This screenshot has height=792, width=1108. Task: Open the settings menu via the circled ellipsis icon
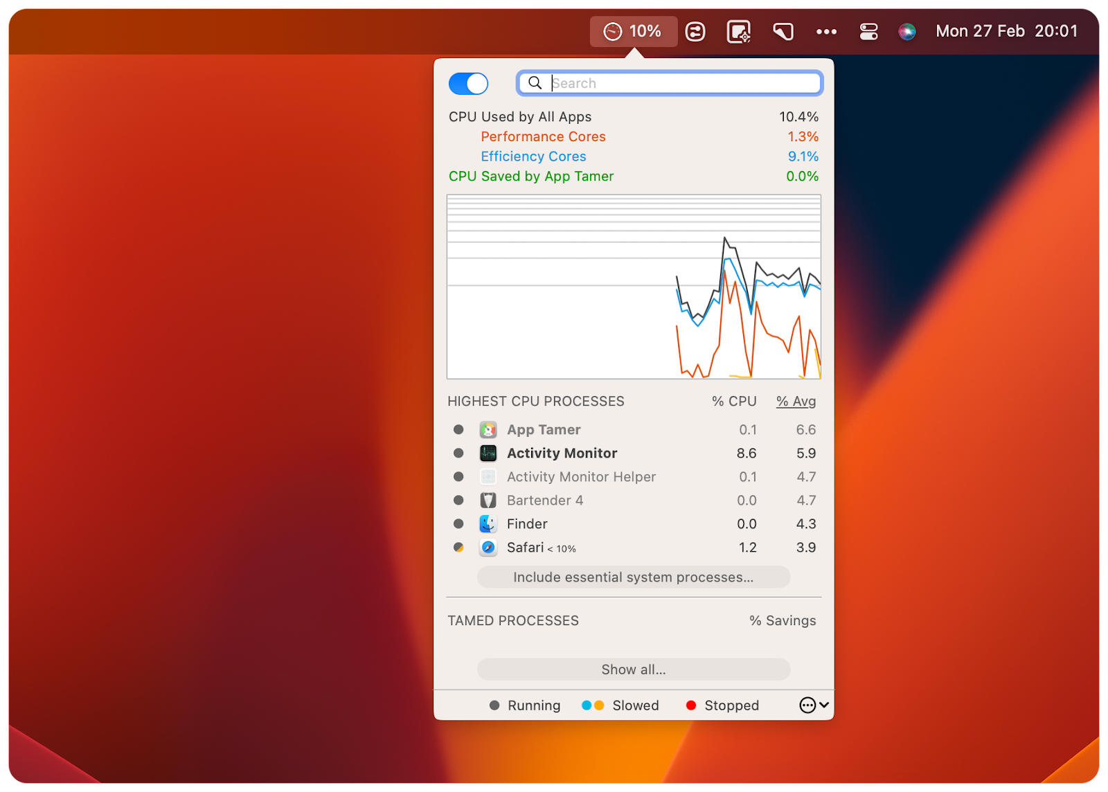pyautogui.click(x=807, y=705)
